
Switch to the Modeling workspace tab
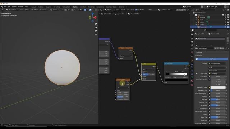tap(41, 7)
